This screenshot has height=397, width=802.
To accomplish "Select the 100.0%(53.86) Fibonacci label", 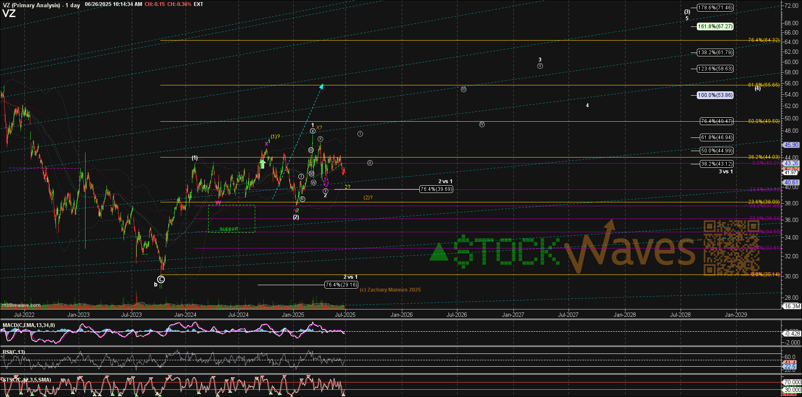I will tap(715, 95).
